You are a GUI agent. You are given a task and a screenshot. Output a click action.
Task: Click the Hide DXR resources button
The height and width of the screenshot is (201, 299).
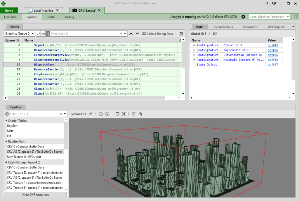[35, 194]
